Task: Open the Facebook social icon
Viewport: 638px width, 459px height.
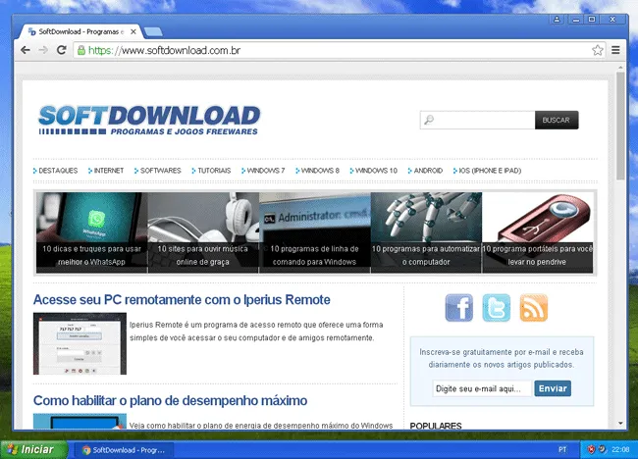Action: pyautogui.click(x=458, y=308)
